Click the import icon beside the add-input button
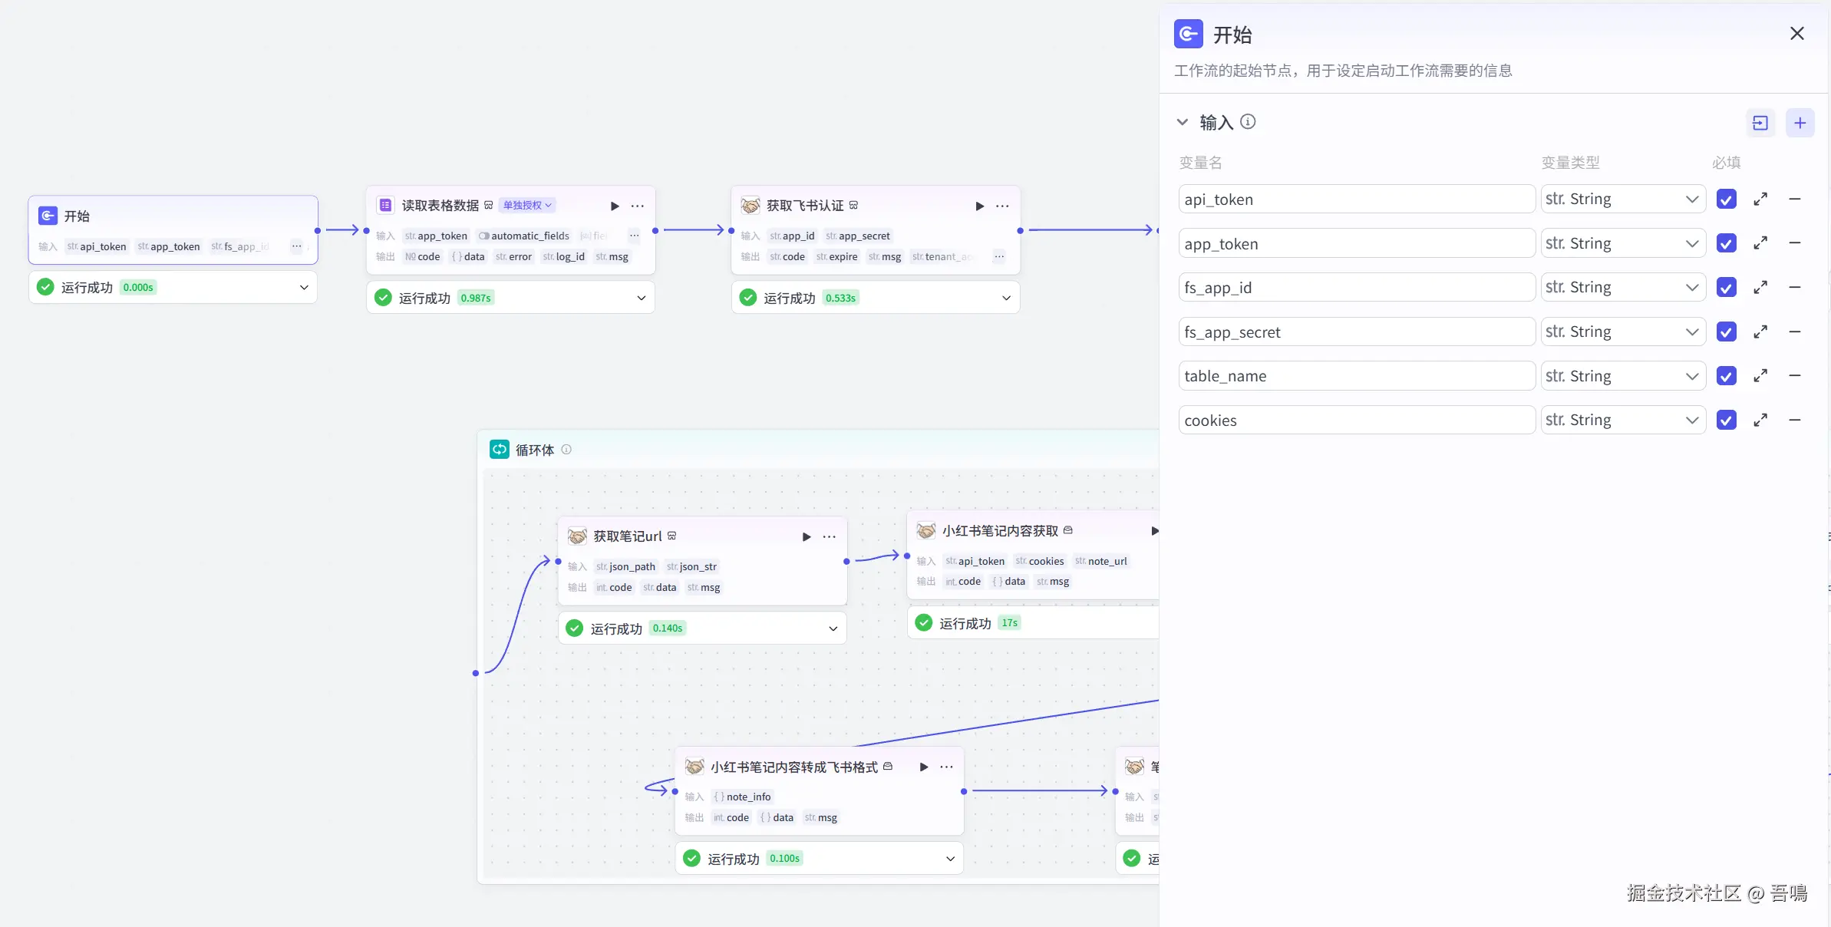This screenshot has width=1831, height=927. (x=1760, y=123)
